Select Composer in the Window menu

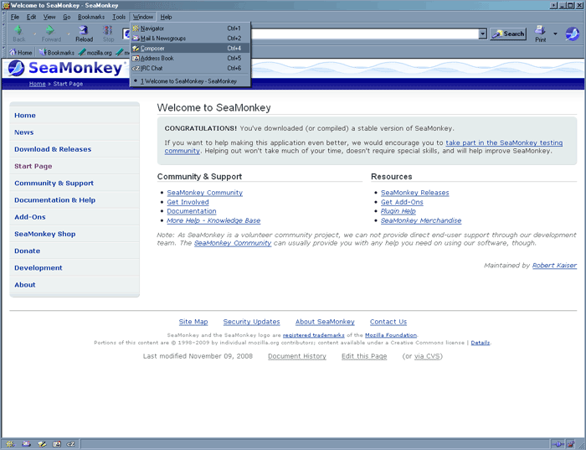tap(152, 49)
